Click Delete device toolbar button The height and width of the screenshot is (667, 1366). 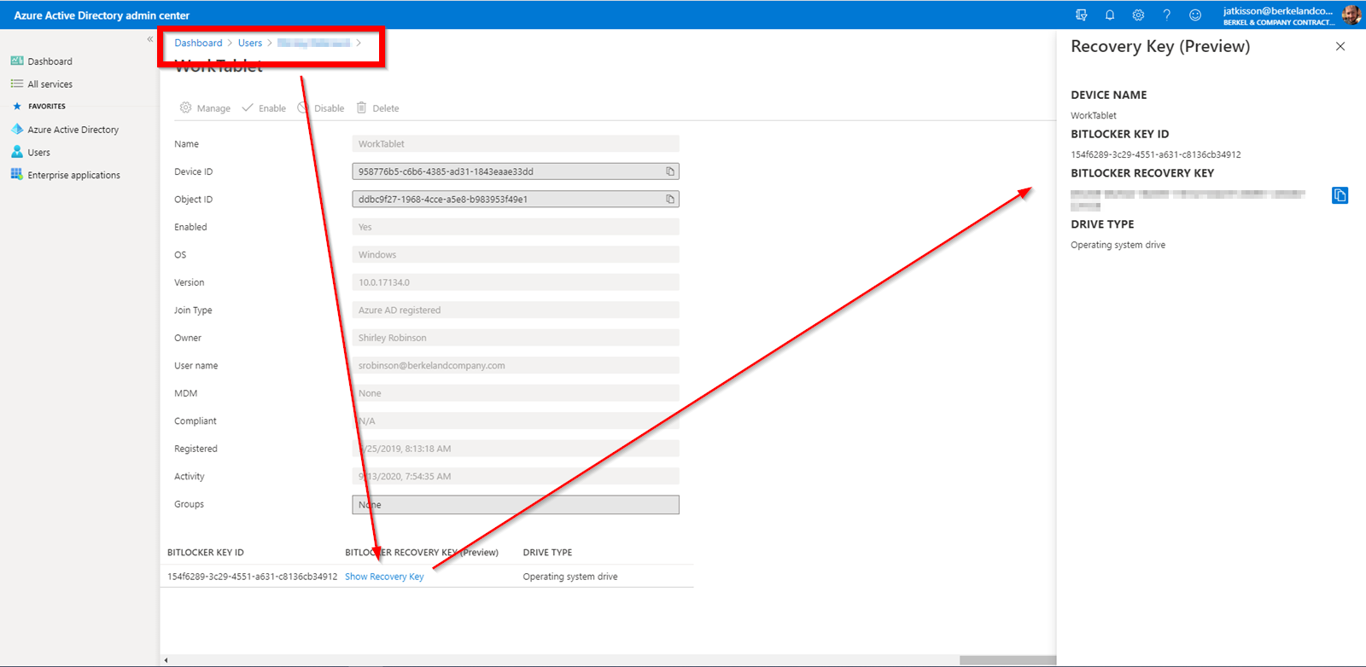(x=377, y=108)
